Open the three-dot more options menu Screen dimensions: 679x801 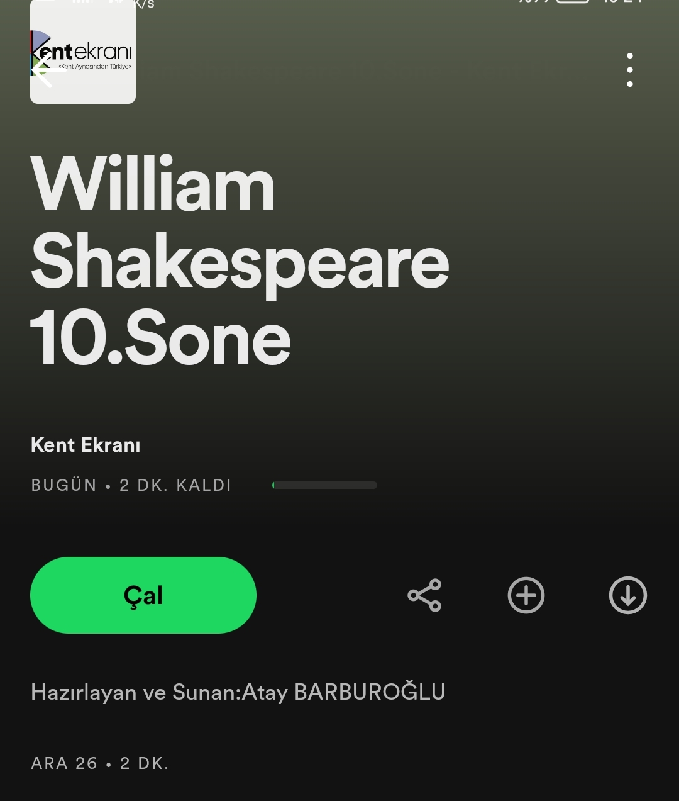629,70
